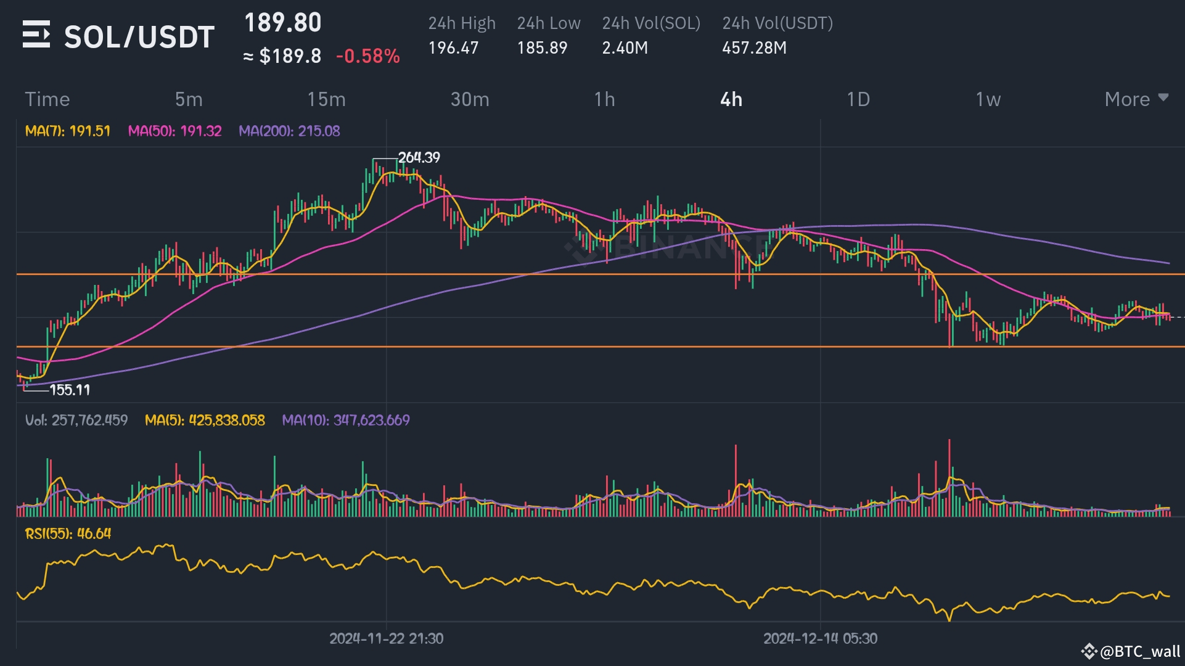1185x666 pixels.
Task: Switch to the 15m timeframe
Action: tap(326, 99)
